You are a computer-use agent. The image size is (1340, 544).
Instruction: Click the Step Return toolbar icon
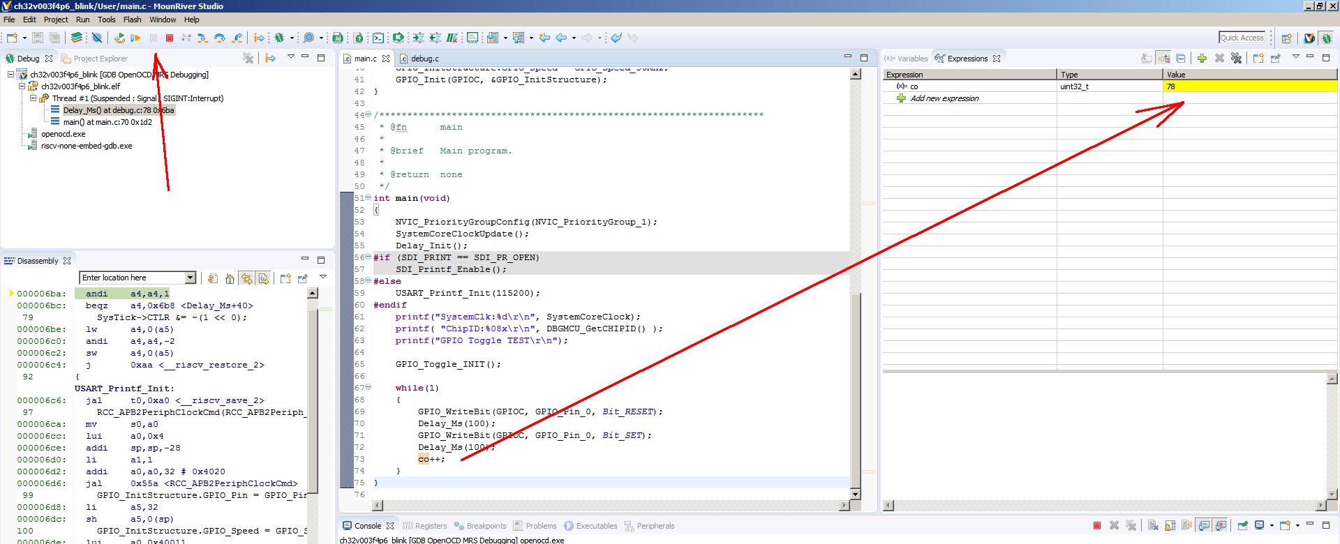pyautogui.click(x=237, y=38)
